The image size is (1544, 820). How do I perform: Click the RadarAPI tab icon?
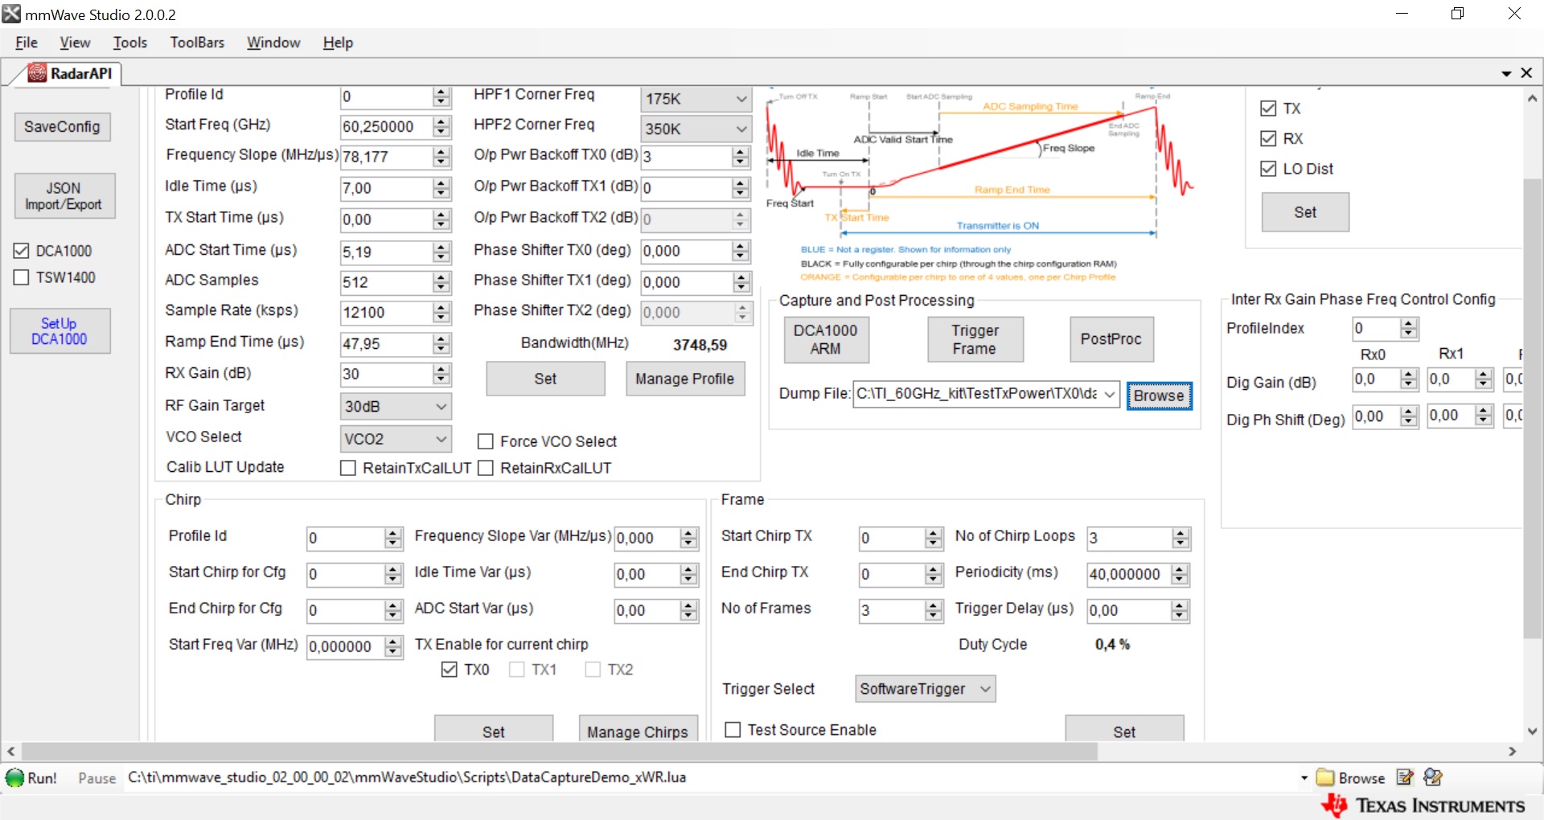point(37,73)
